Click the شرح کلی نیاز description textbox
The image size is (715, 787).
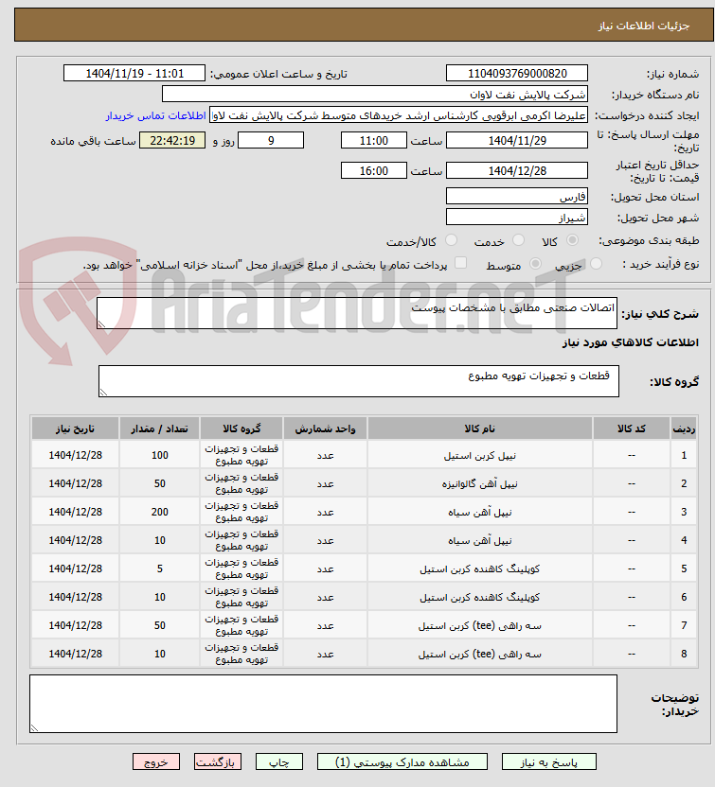(x=357, y=313)
